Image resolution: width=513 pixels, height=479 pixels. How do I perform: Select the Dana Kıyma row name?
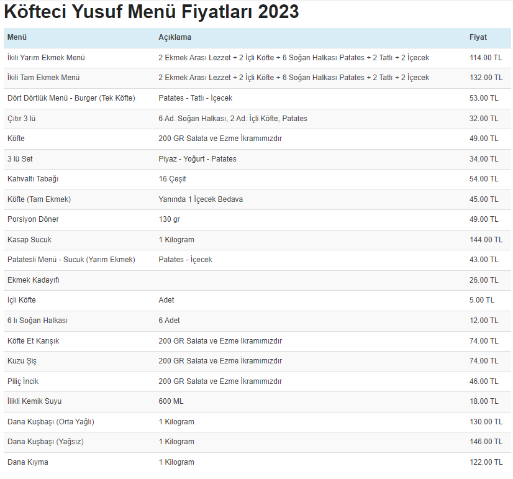(27, 462)
